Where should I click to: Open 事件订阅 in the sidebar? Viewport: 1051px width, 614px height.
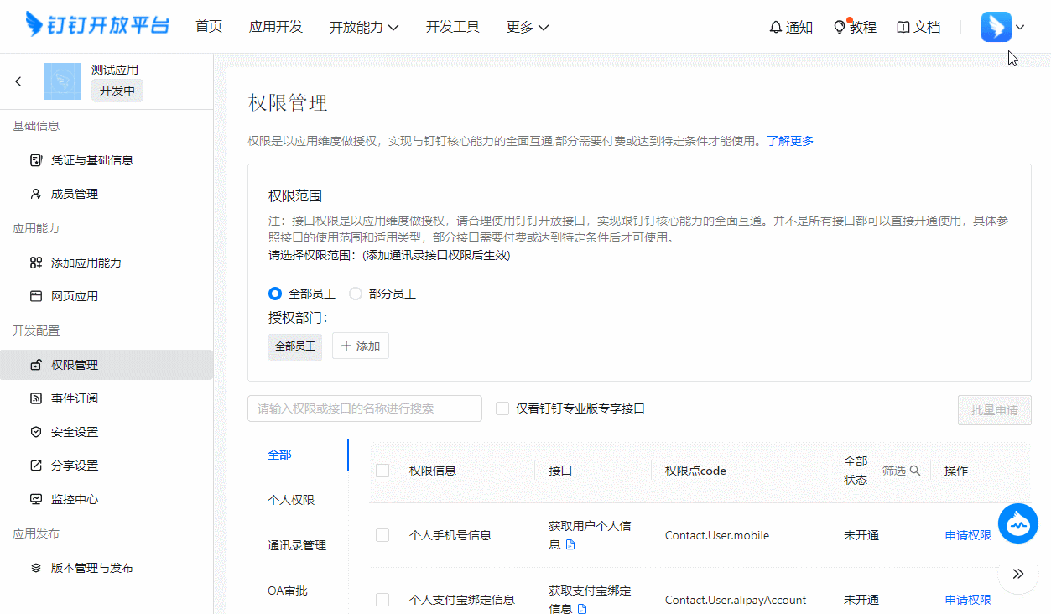pos(75,398)
